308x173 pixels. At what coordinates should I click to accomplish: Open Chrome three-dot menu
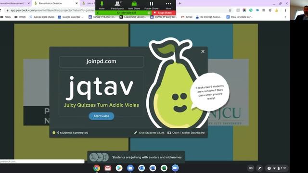285,10
